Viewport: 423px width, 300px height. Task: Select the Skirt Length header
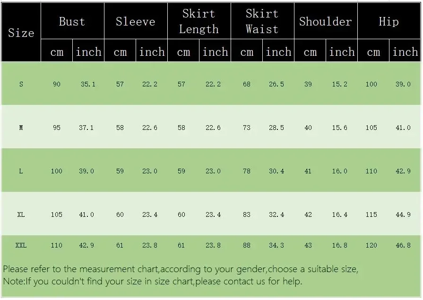coord(199,21)
